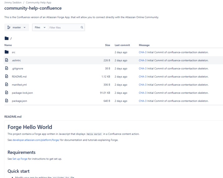Click the 38 B size value
223x178 pixels.
click(108, 68)
